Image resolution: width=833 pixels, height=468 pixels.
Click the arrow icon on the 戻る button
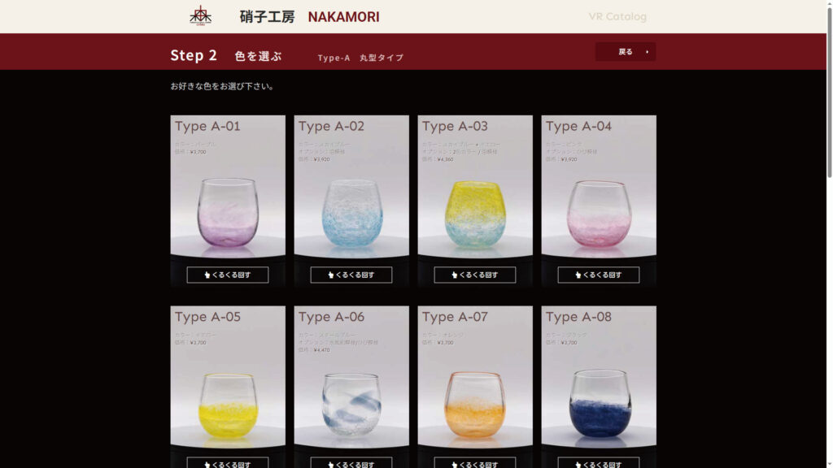(x=647, y=52)
